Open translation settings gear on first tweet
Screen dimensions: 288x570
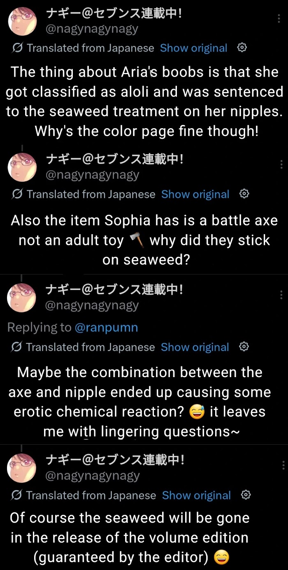(x=242, y=48)
